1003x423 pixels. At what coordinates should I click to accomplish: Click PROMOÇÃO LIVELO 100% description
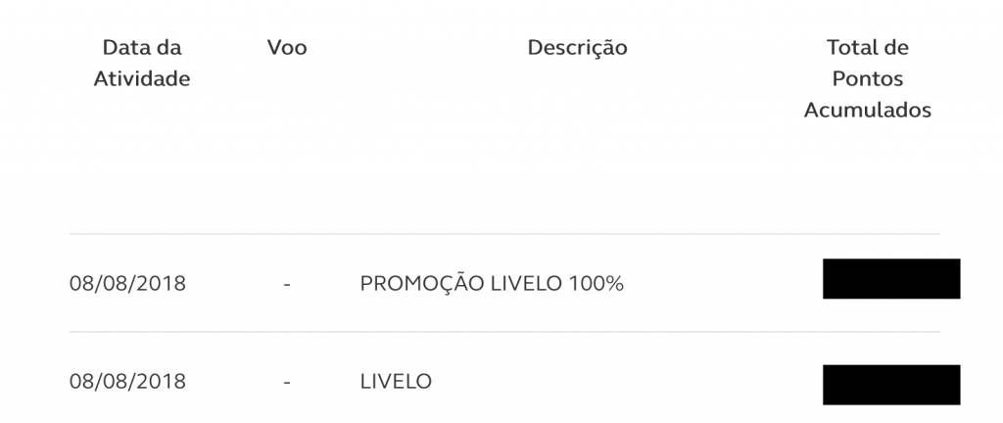point(492,283)
